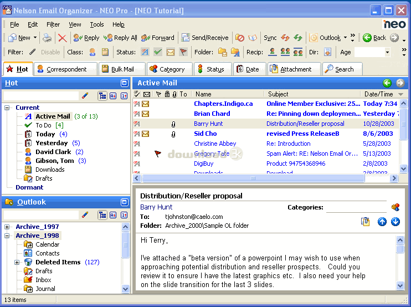Maximize the Outlook pane using its square icon
Viewport: 411px width, 307px height.
(x=125, y=202)
